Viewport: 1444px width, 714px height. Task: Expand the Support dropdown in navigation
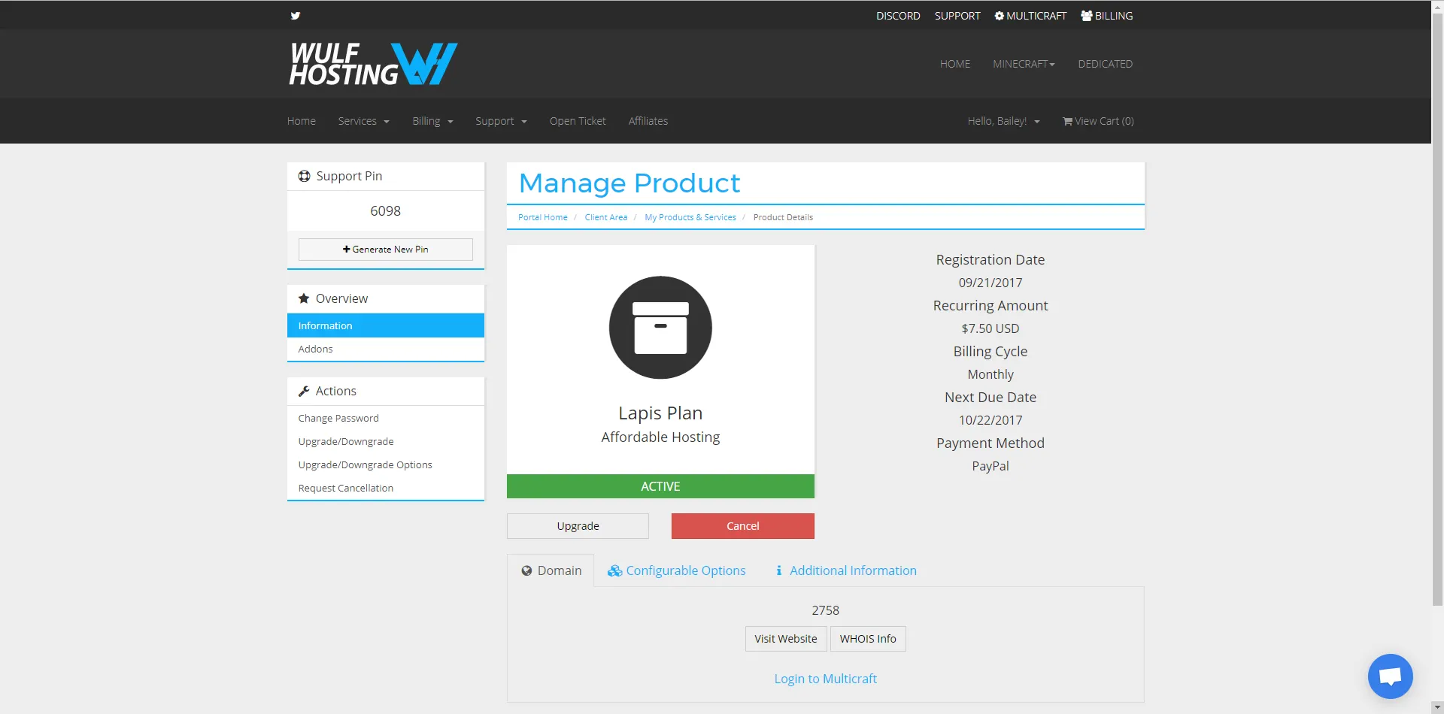501,121
